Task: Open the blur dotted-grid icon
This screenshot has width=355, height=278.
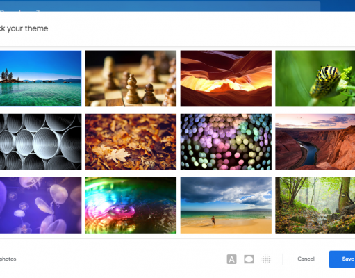Action: (x=266, y=259)
